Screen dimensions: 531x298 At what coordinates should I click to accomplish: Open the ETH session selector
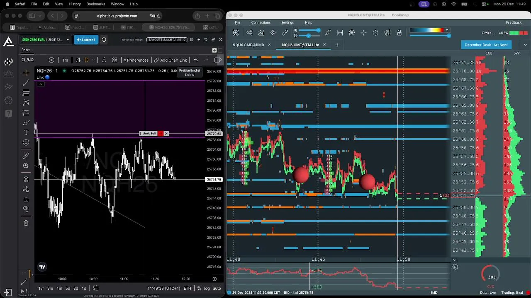[187, 288]
